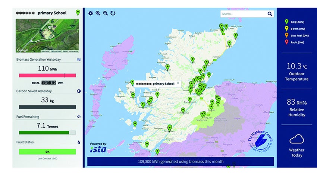Select the map pin at Portree

(x=133, y=95)
